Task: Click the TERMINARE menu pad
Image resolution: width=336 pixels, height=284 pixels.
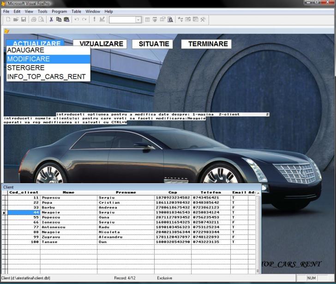Action: [x=206, y=44]
